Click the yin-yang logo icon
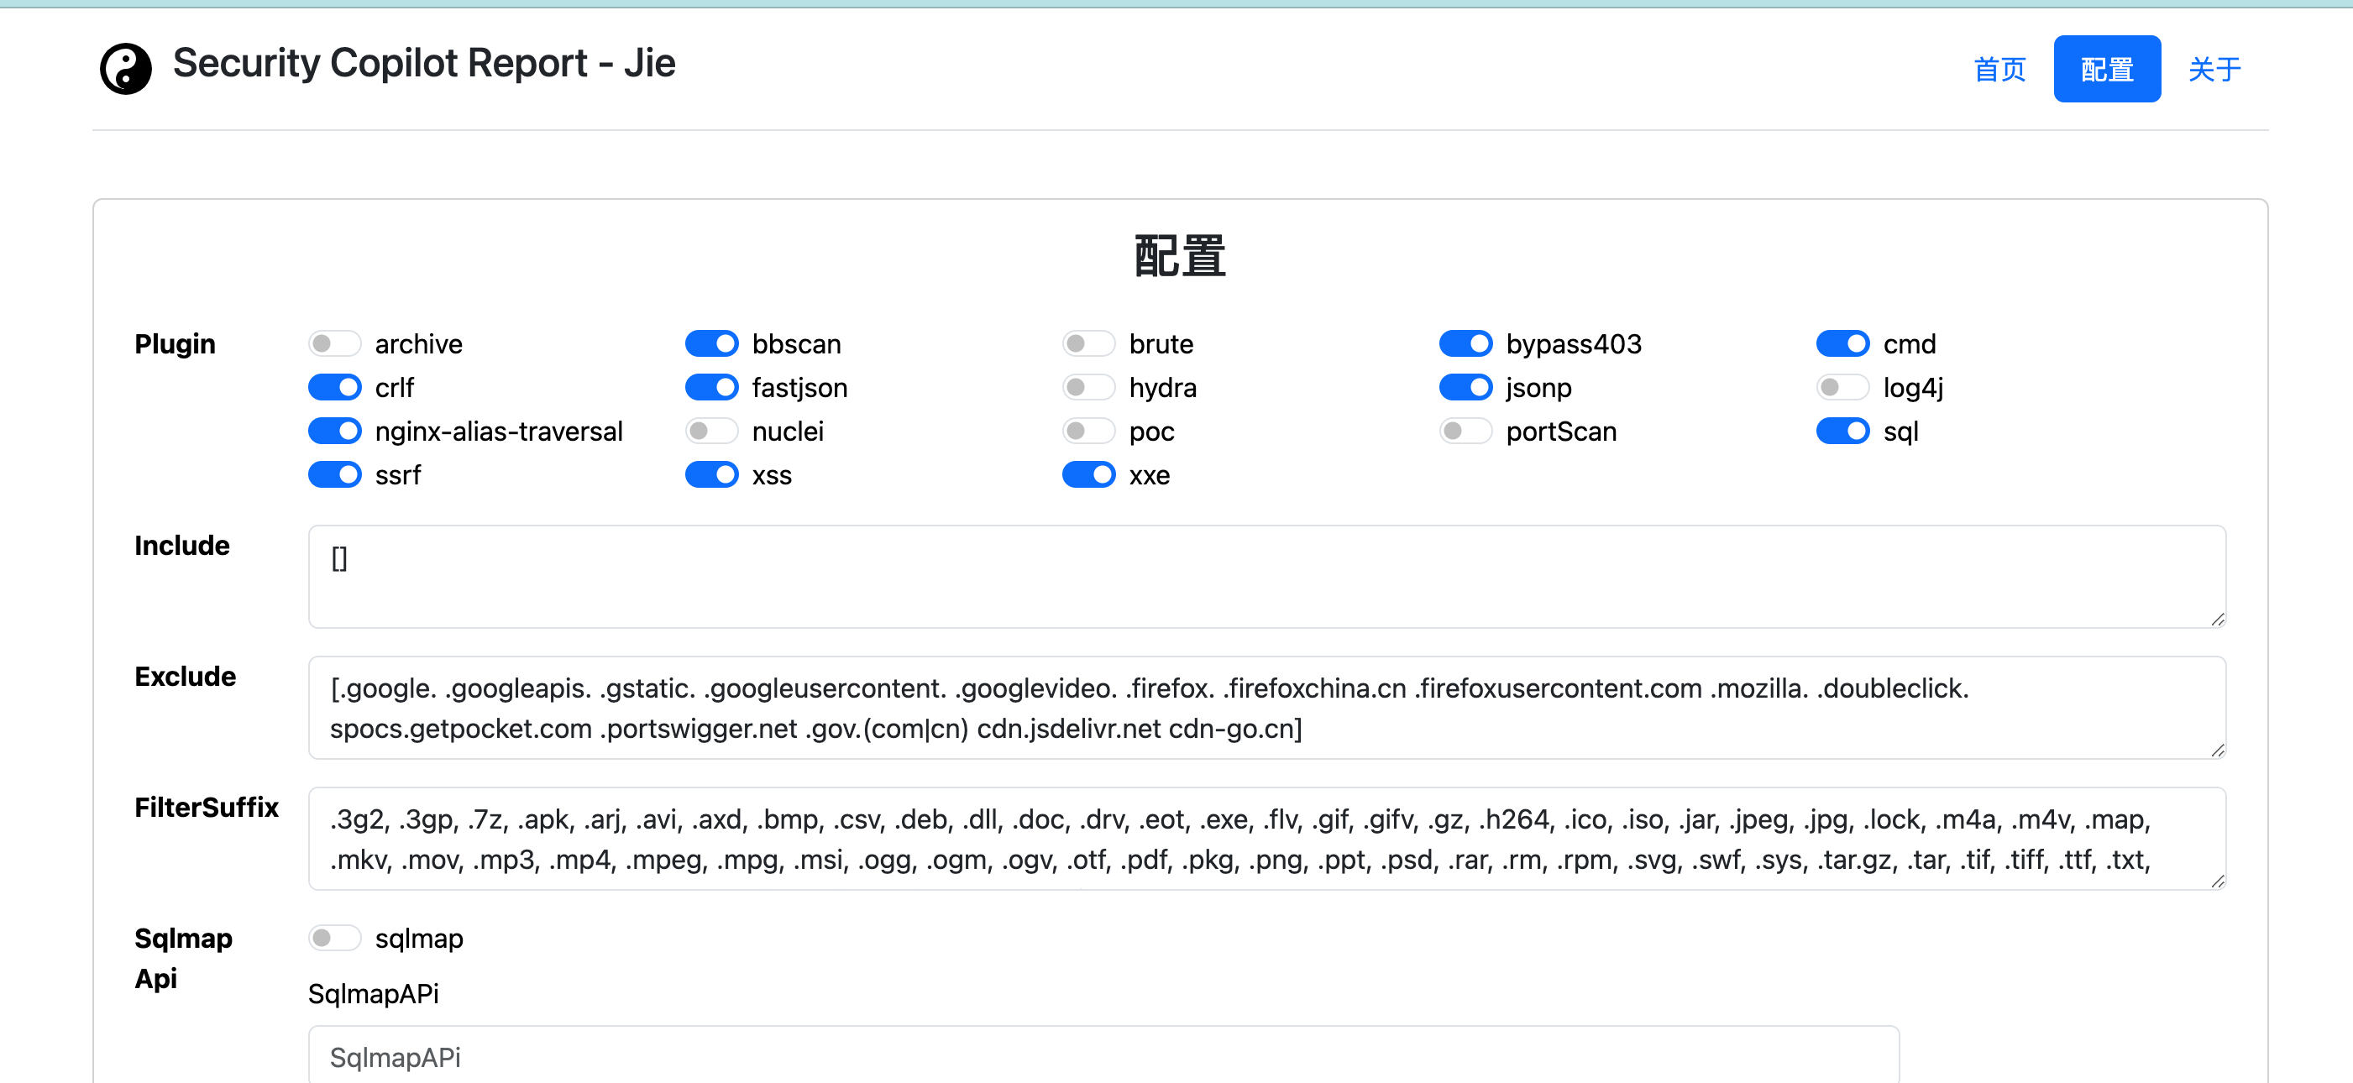The width and height of the screenshot is (2353, 1083). (125, 69)
